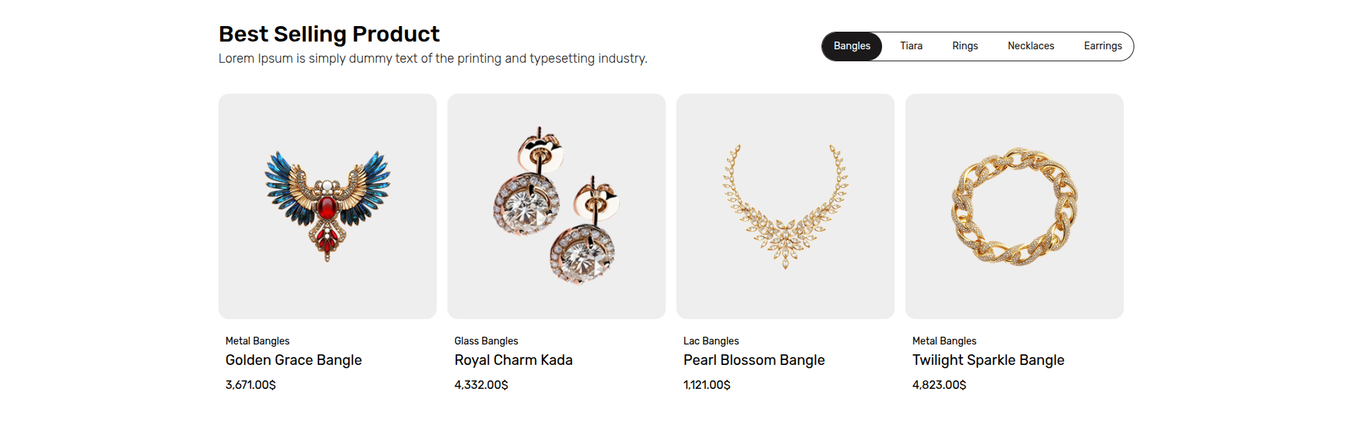Go to Twilight Sparkle Bangle product
1352x429 pixels.
click(x=988, y=360)
